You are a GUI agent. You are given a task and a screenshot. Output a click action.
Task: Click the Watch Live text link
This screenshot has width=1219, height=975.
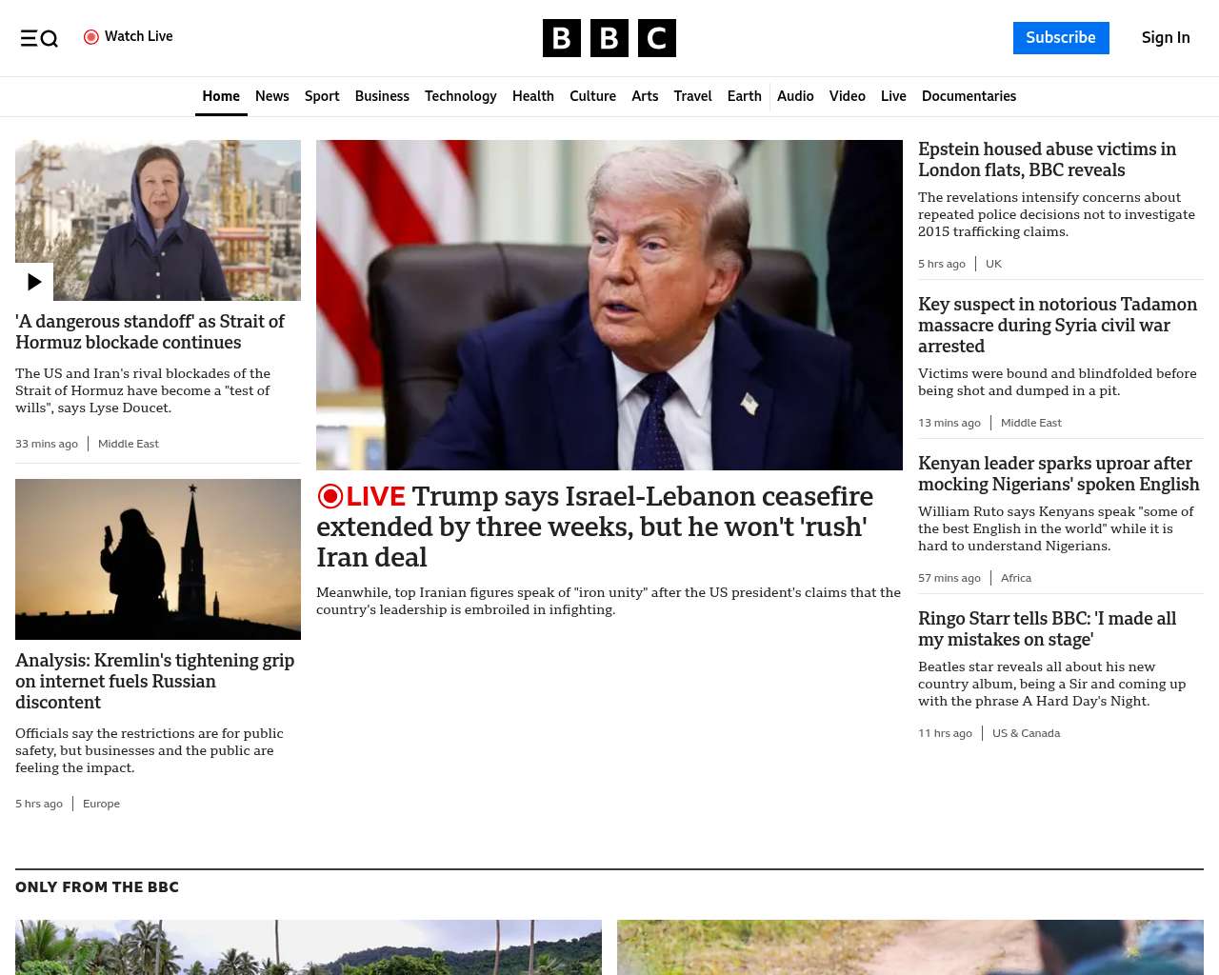pos(139,36)
